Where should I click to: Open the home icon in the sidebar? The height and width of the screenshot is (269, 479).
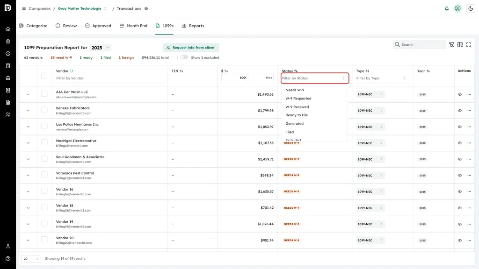point(8,29)
